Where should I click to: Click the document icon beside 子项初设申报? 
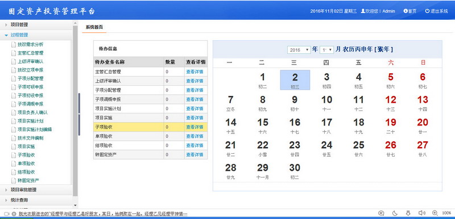click(13, 95)
